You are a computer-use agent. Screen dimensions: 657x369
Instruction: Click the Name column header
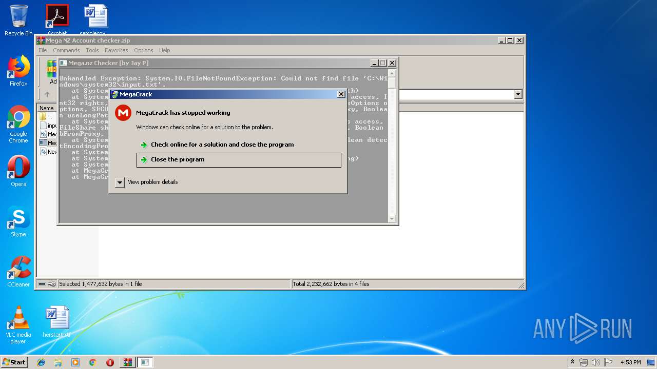point(47,108)
